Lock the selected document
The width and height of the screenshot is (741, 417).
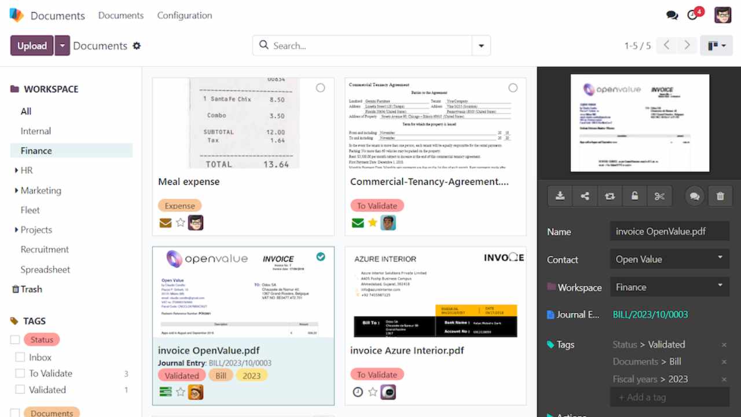pos(634,196)
